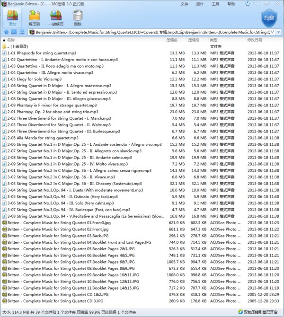Open the 工具 menu
This screenshot has width=284, height=317.
[215, 4]
